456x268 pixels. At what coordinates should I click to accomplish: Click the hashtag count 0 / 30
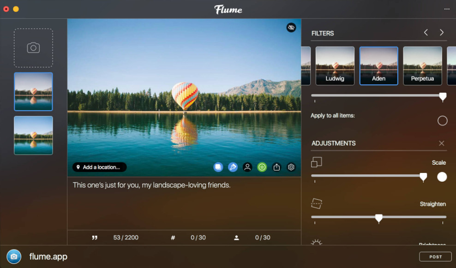pos(198,238)
